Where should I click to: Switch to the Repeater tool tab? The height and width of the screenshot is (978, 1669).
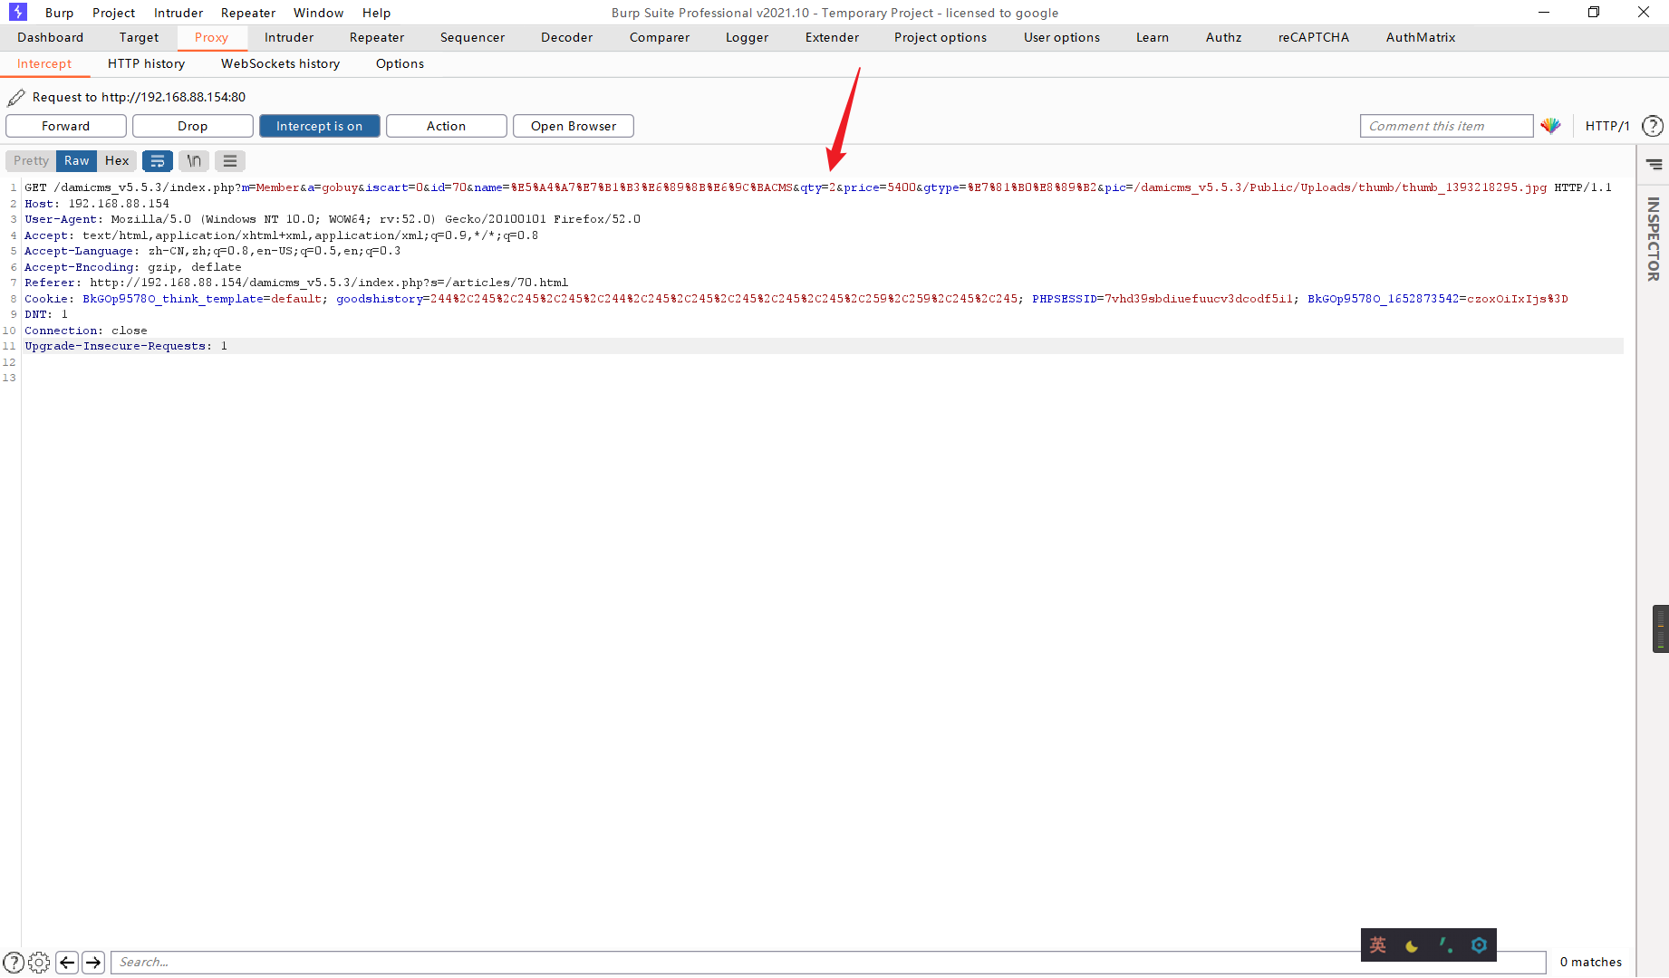377,37
